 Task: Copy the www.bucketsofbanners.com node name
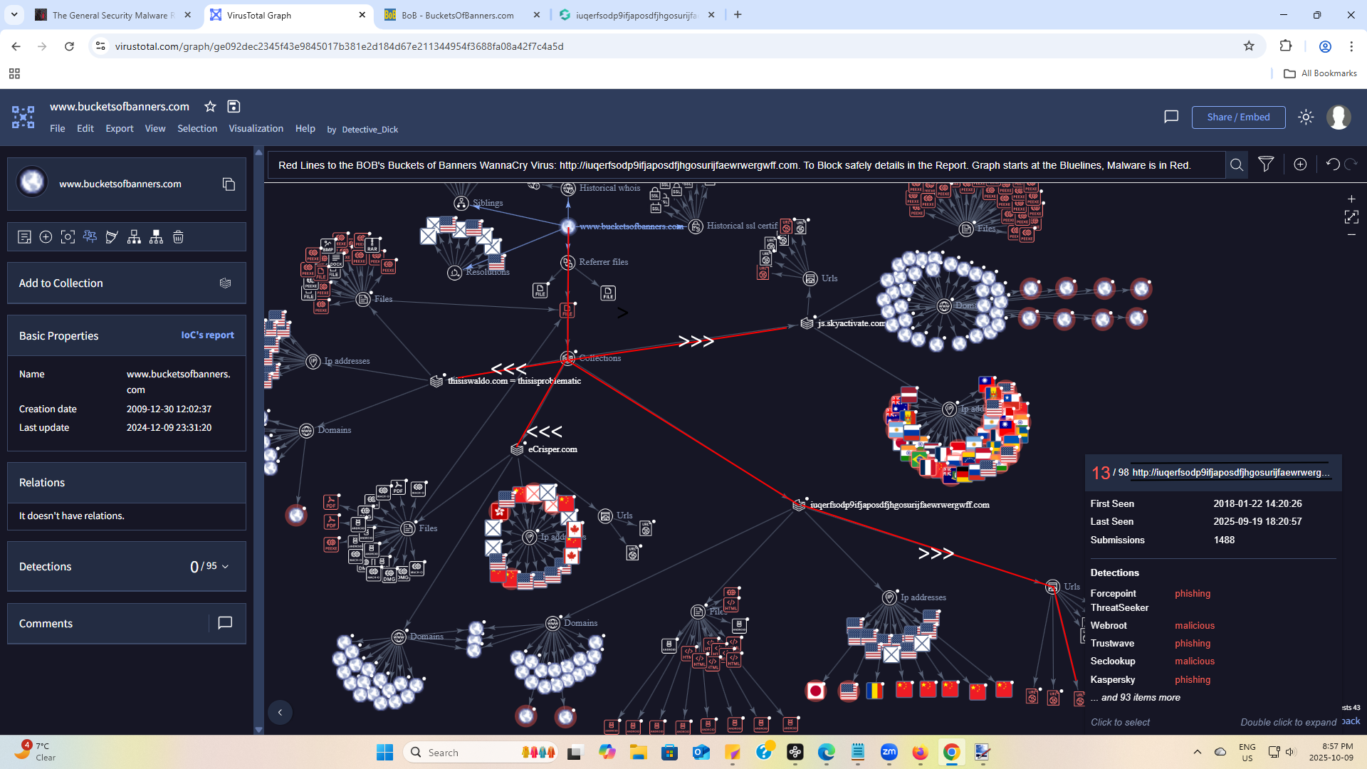pyautogui.click(x=229, y=184)
